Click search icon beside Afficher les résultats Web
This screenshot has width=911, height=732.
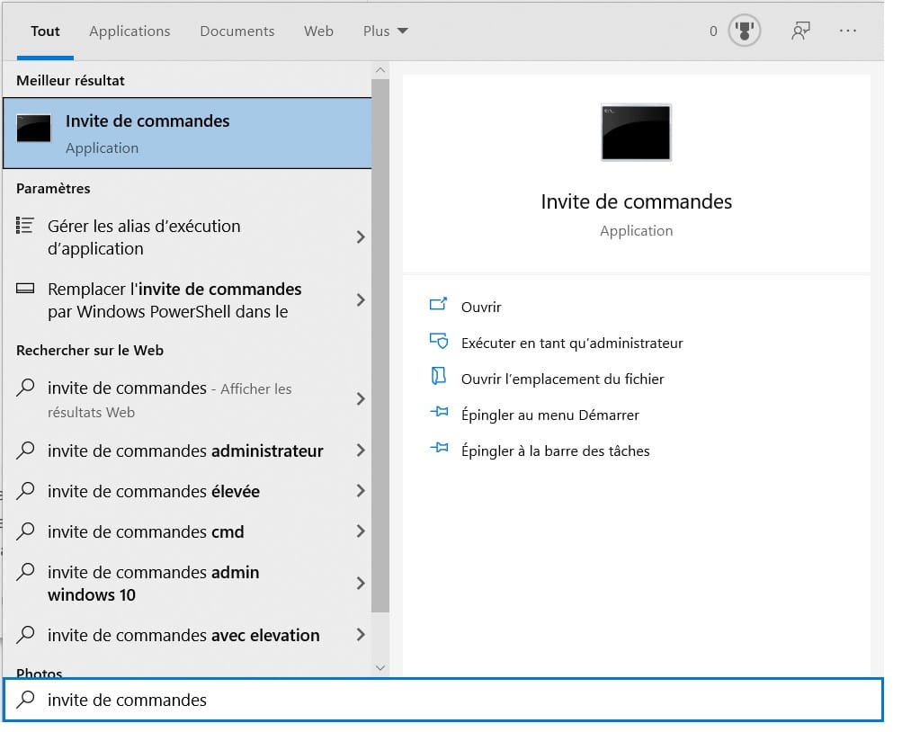[25, 388]
